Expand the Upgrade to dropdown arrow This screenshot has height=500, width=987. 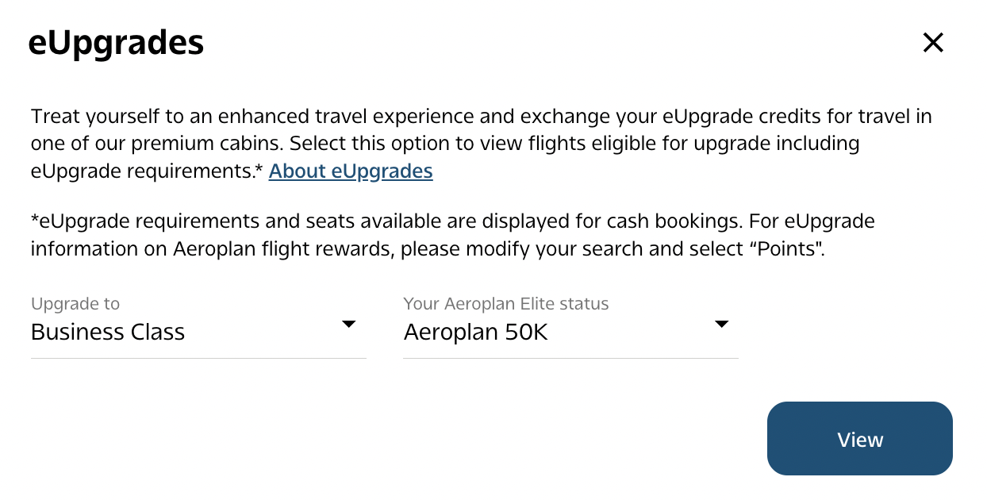pyautogui.click(x=348, y=325)
